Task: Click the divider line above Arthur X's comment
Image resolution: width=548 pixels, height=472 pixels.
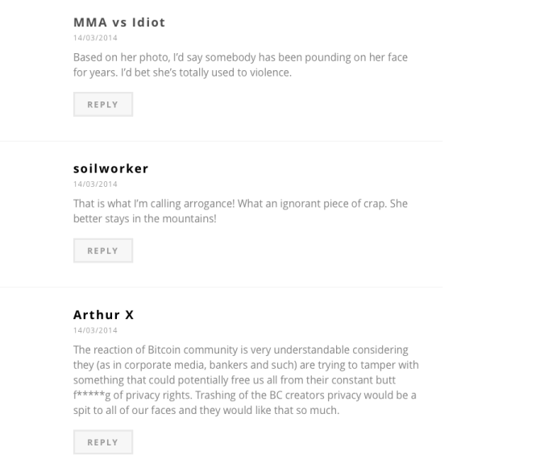Action: (x=221, y=287)
